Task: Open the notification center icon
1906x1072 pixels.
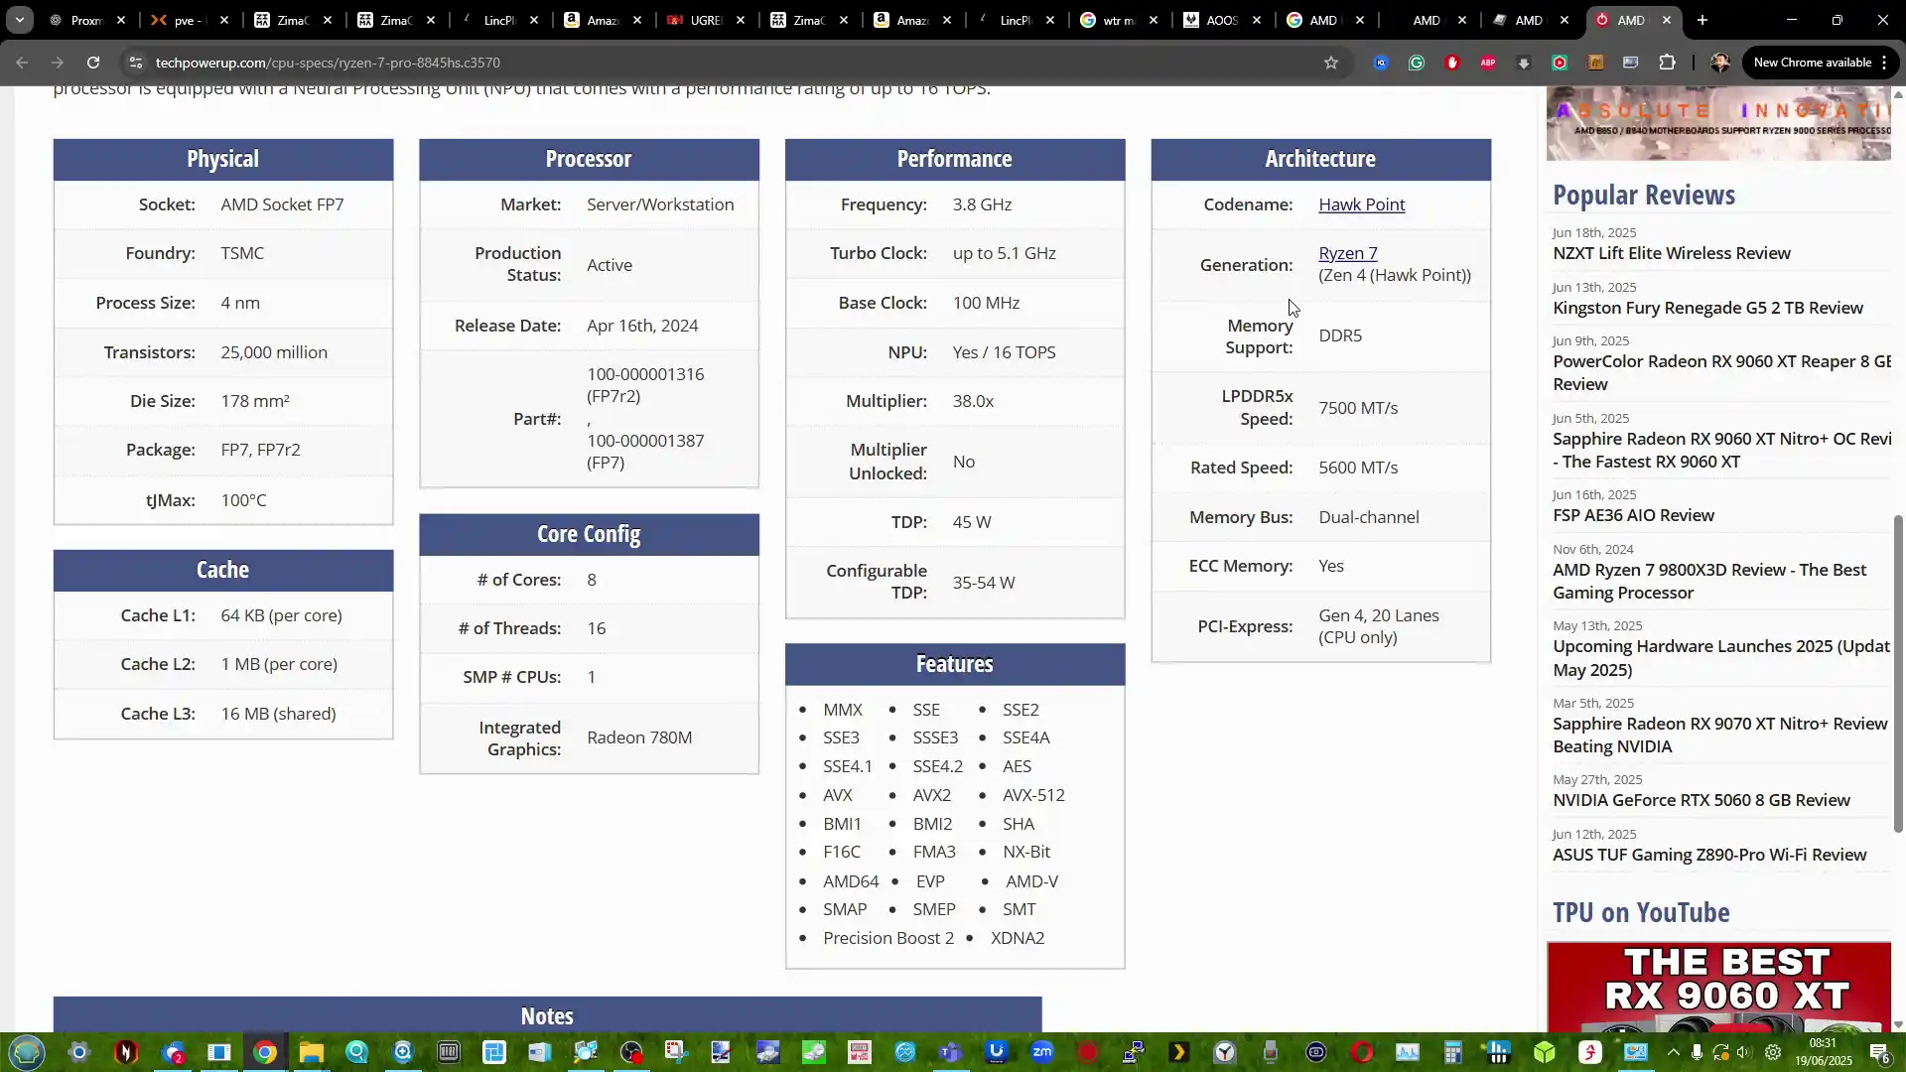Action: tap(1878, 1052)
